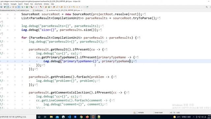
Task: Show hidden system tray icons chevron
Action: coord(194,117)
